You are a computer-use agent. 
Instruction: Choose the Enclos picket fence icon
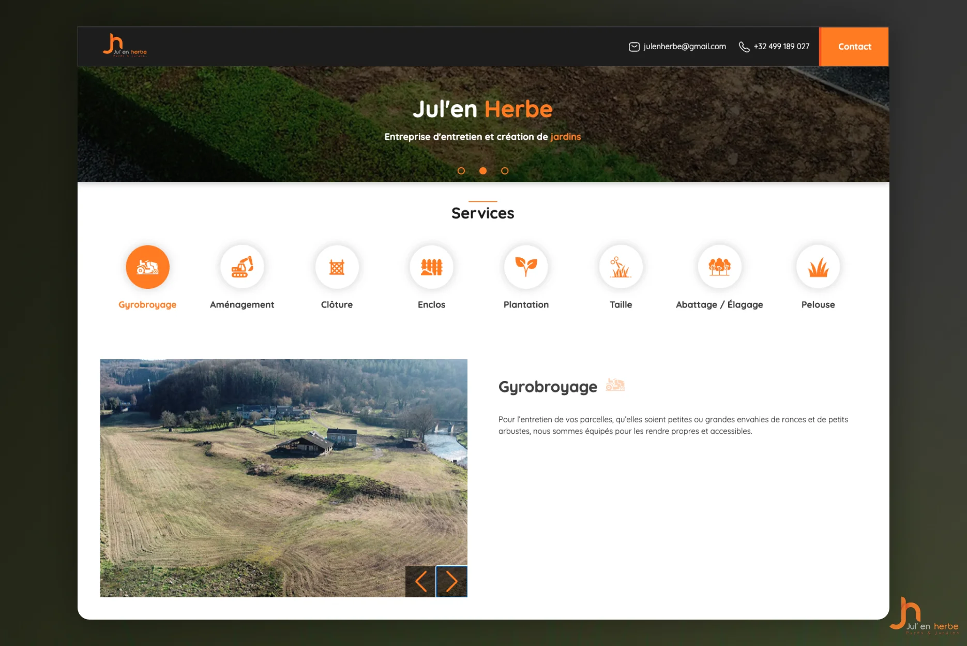pyautogui.click(x=431, y=267)
